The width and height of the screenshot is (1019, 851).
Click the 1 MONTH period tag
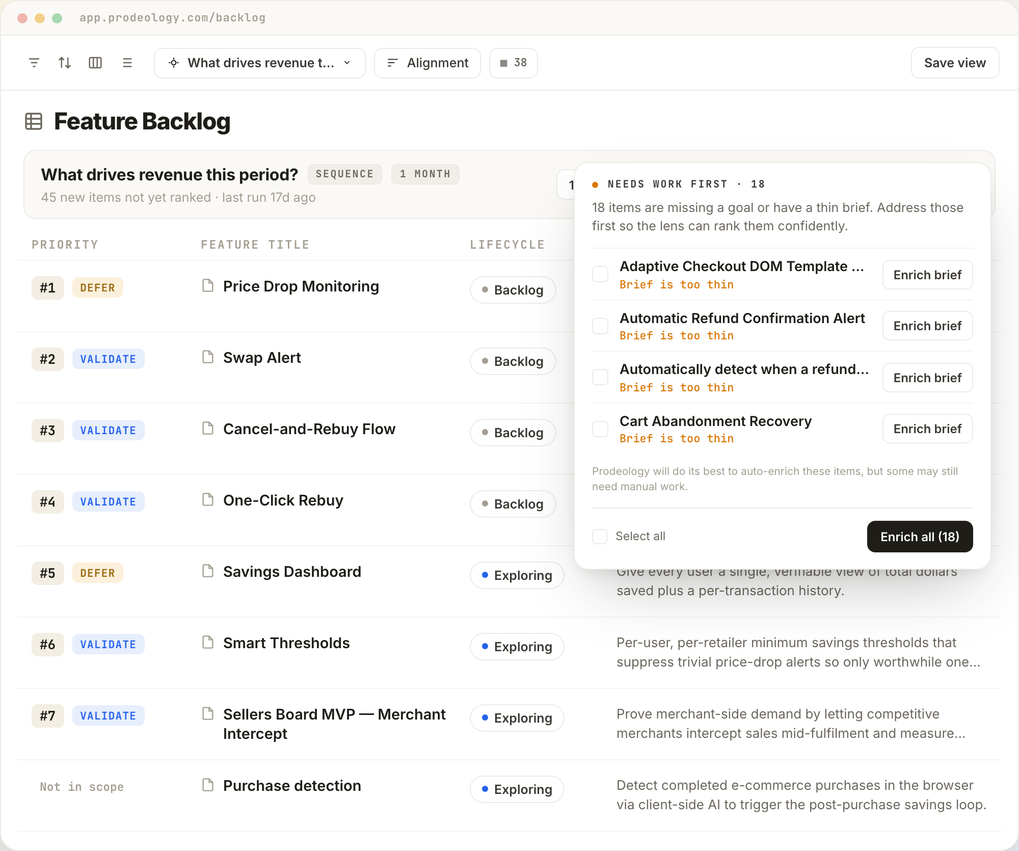[425, 174]
